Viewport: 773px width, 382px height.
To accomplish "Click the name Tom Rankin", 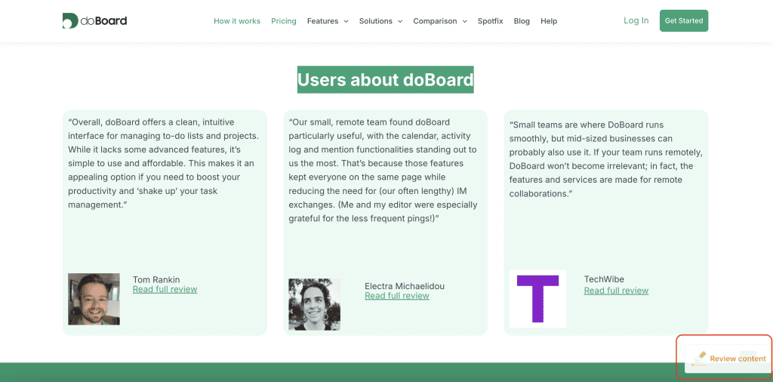I will [156, 280].
